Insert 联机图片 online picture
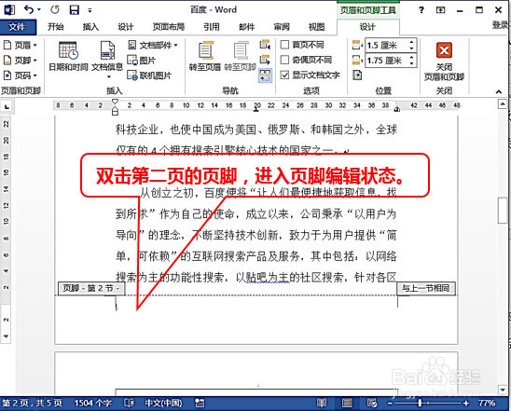Viewport: 511px width, 411px height. point(149,75)
